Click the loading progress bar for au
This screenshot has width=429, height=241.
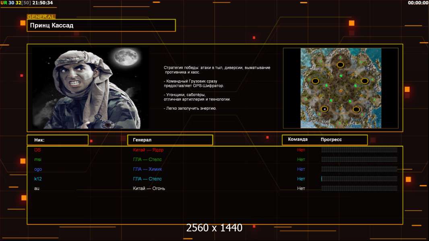(x=359, y=188)
